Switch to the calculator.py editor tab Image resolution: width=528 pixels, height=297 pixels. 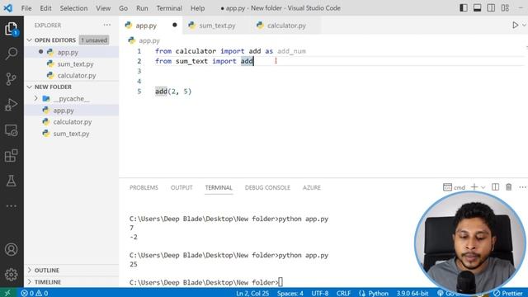[286, 26]
